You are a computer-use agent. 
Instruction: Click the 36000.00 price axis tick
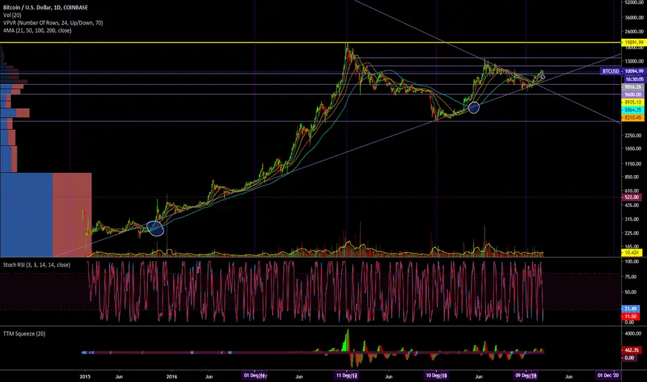pos(634,18)
